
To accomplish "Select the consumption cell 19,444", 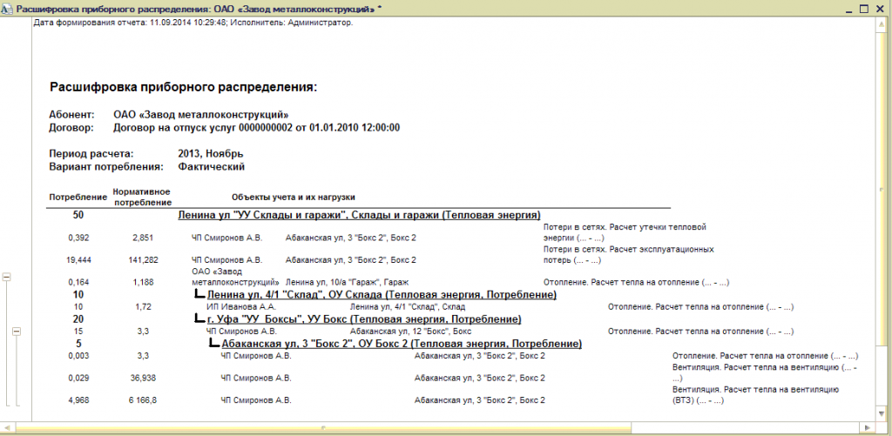I will (x=78, y=260).
